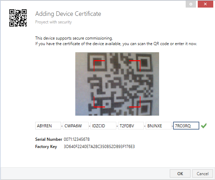This screenshot has height=180, width=215.
Task: Click the text 'This device supports secure commissioning.'
Action: pos(74,38)
